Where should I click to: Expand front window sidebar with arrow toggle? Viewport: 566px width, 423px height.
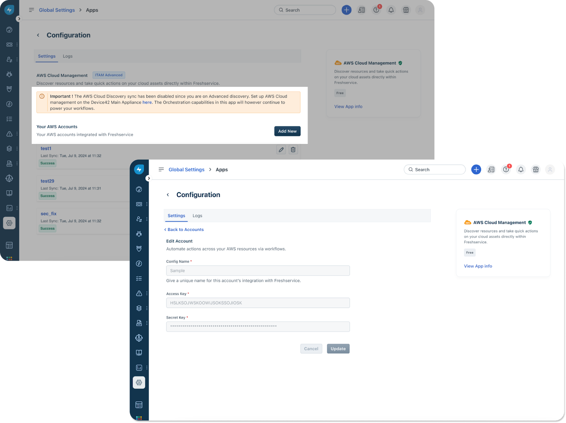click(x=149, y=178)
